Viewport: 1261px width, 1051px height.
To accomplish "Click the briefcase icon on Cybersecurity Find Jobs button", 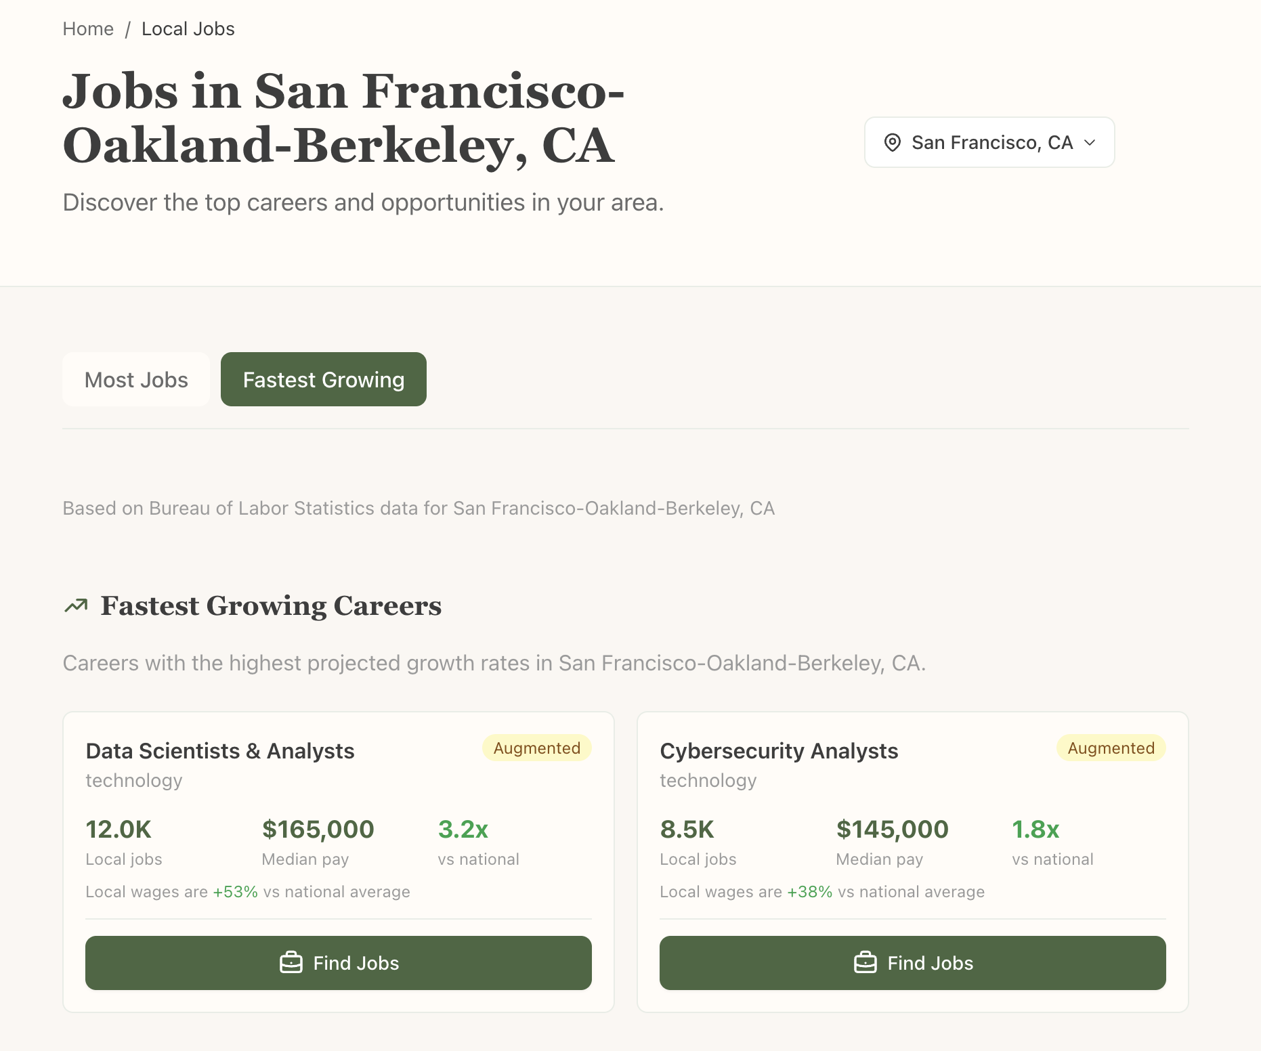I will point(865,962).
